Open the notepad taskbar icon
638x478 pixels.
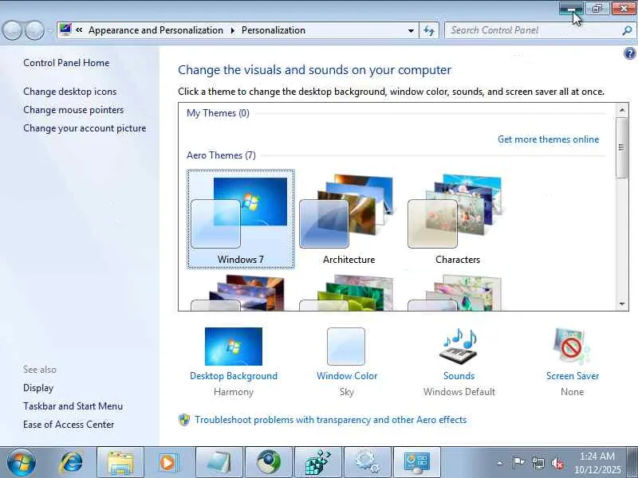(219, 463)
